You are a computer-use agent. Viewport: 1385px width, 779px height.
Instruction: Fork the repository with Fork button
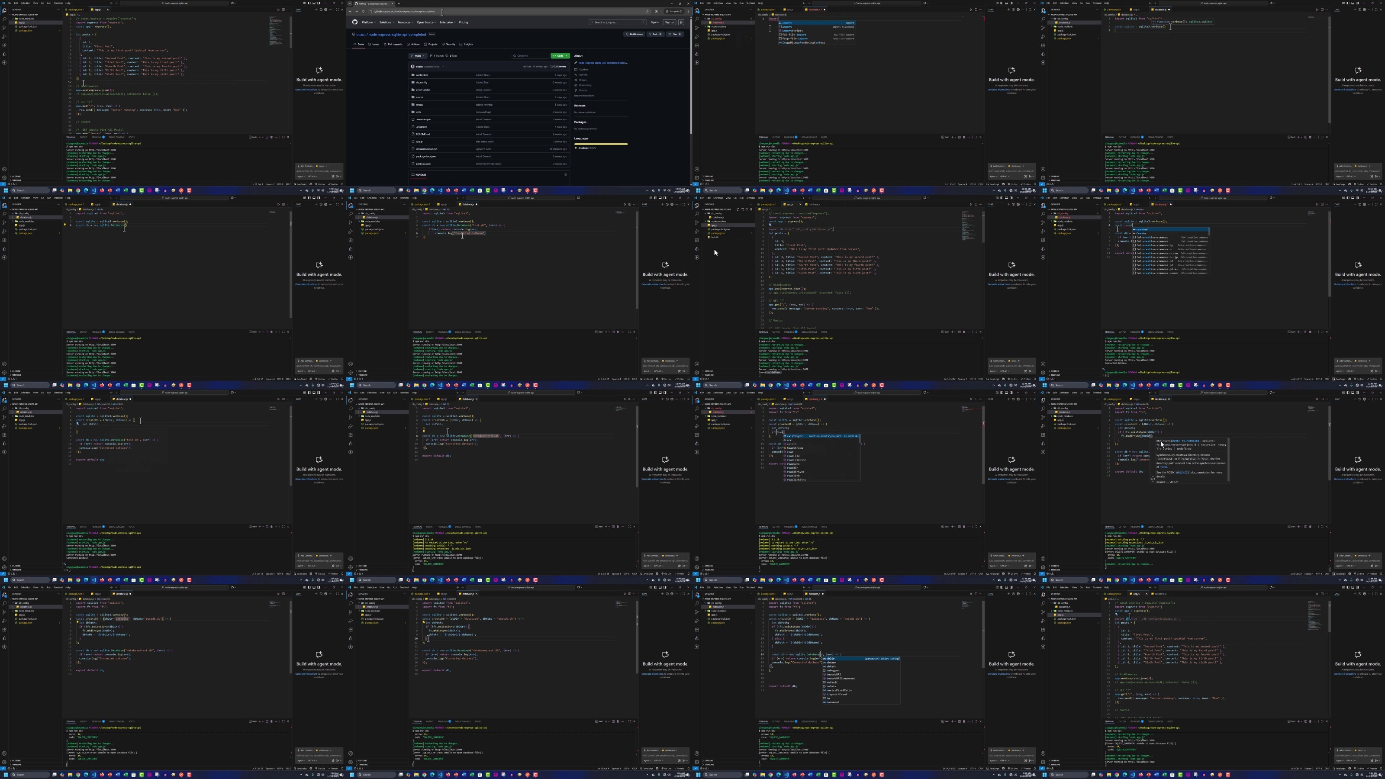656,34
